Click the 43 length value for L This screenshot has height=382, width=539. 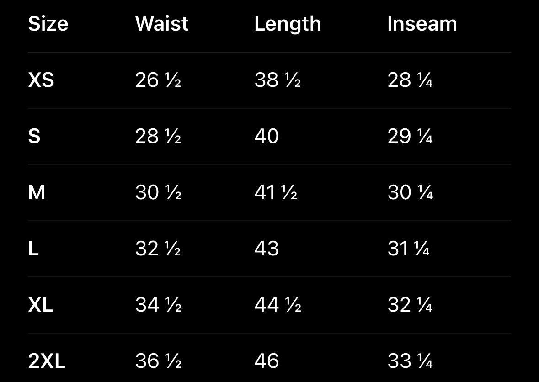coord(267,249)
